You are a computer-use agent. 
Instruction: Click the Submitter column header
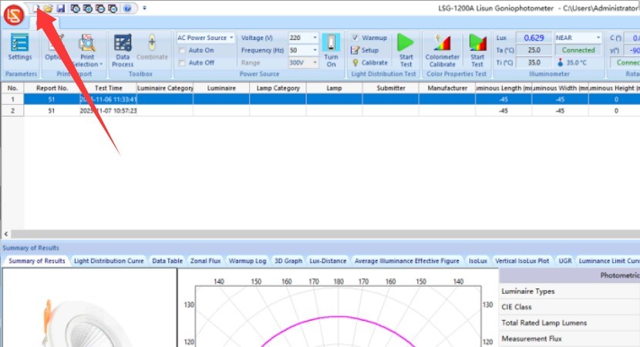[391, 88]
